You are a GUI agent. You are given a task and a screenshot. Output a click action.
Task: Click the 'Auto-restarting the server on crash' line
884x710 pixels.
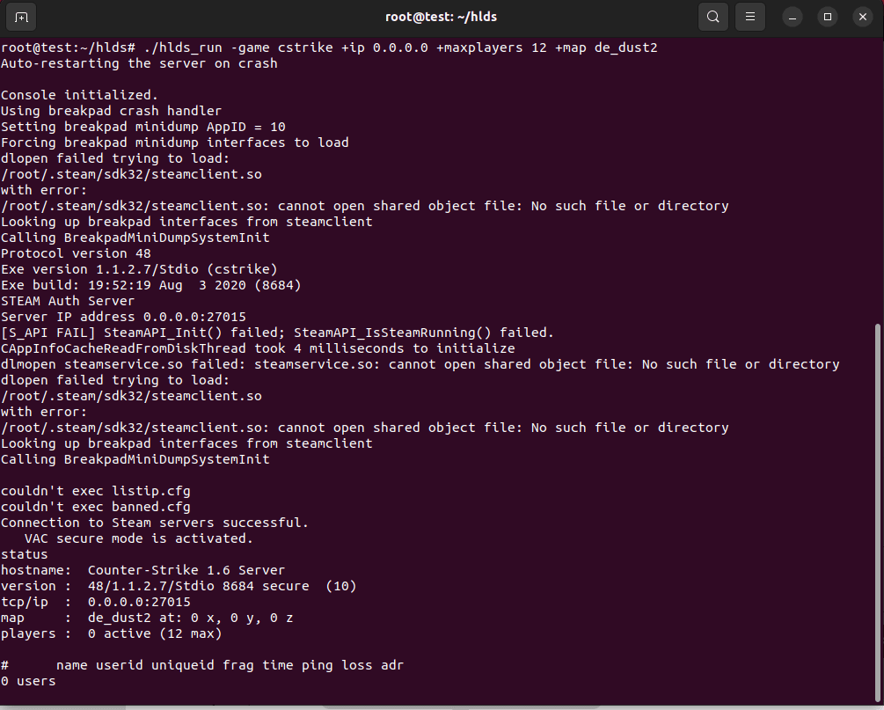(139, 63)
